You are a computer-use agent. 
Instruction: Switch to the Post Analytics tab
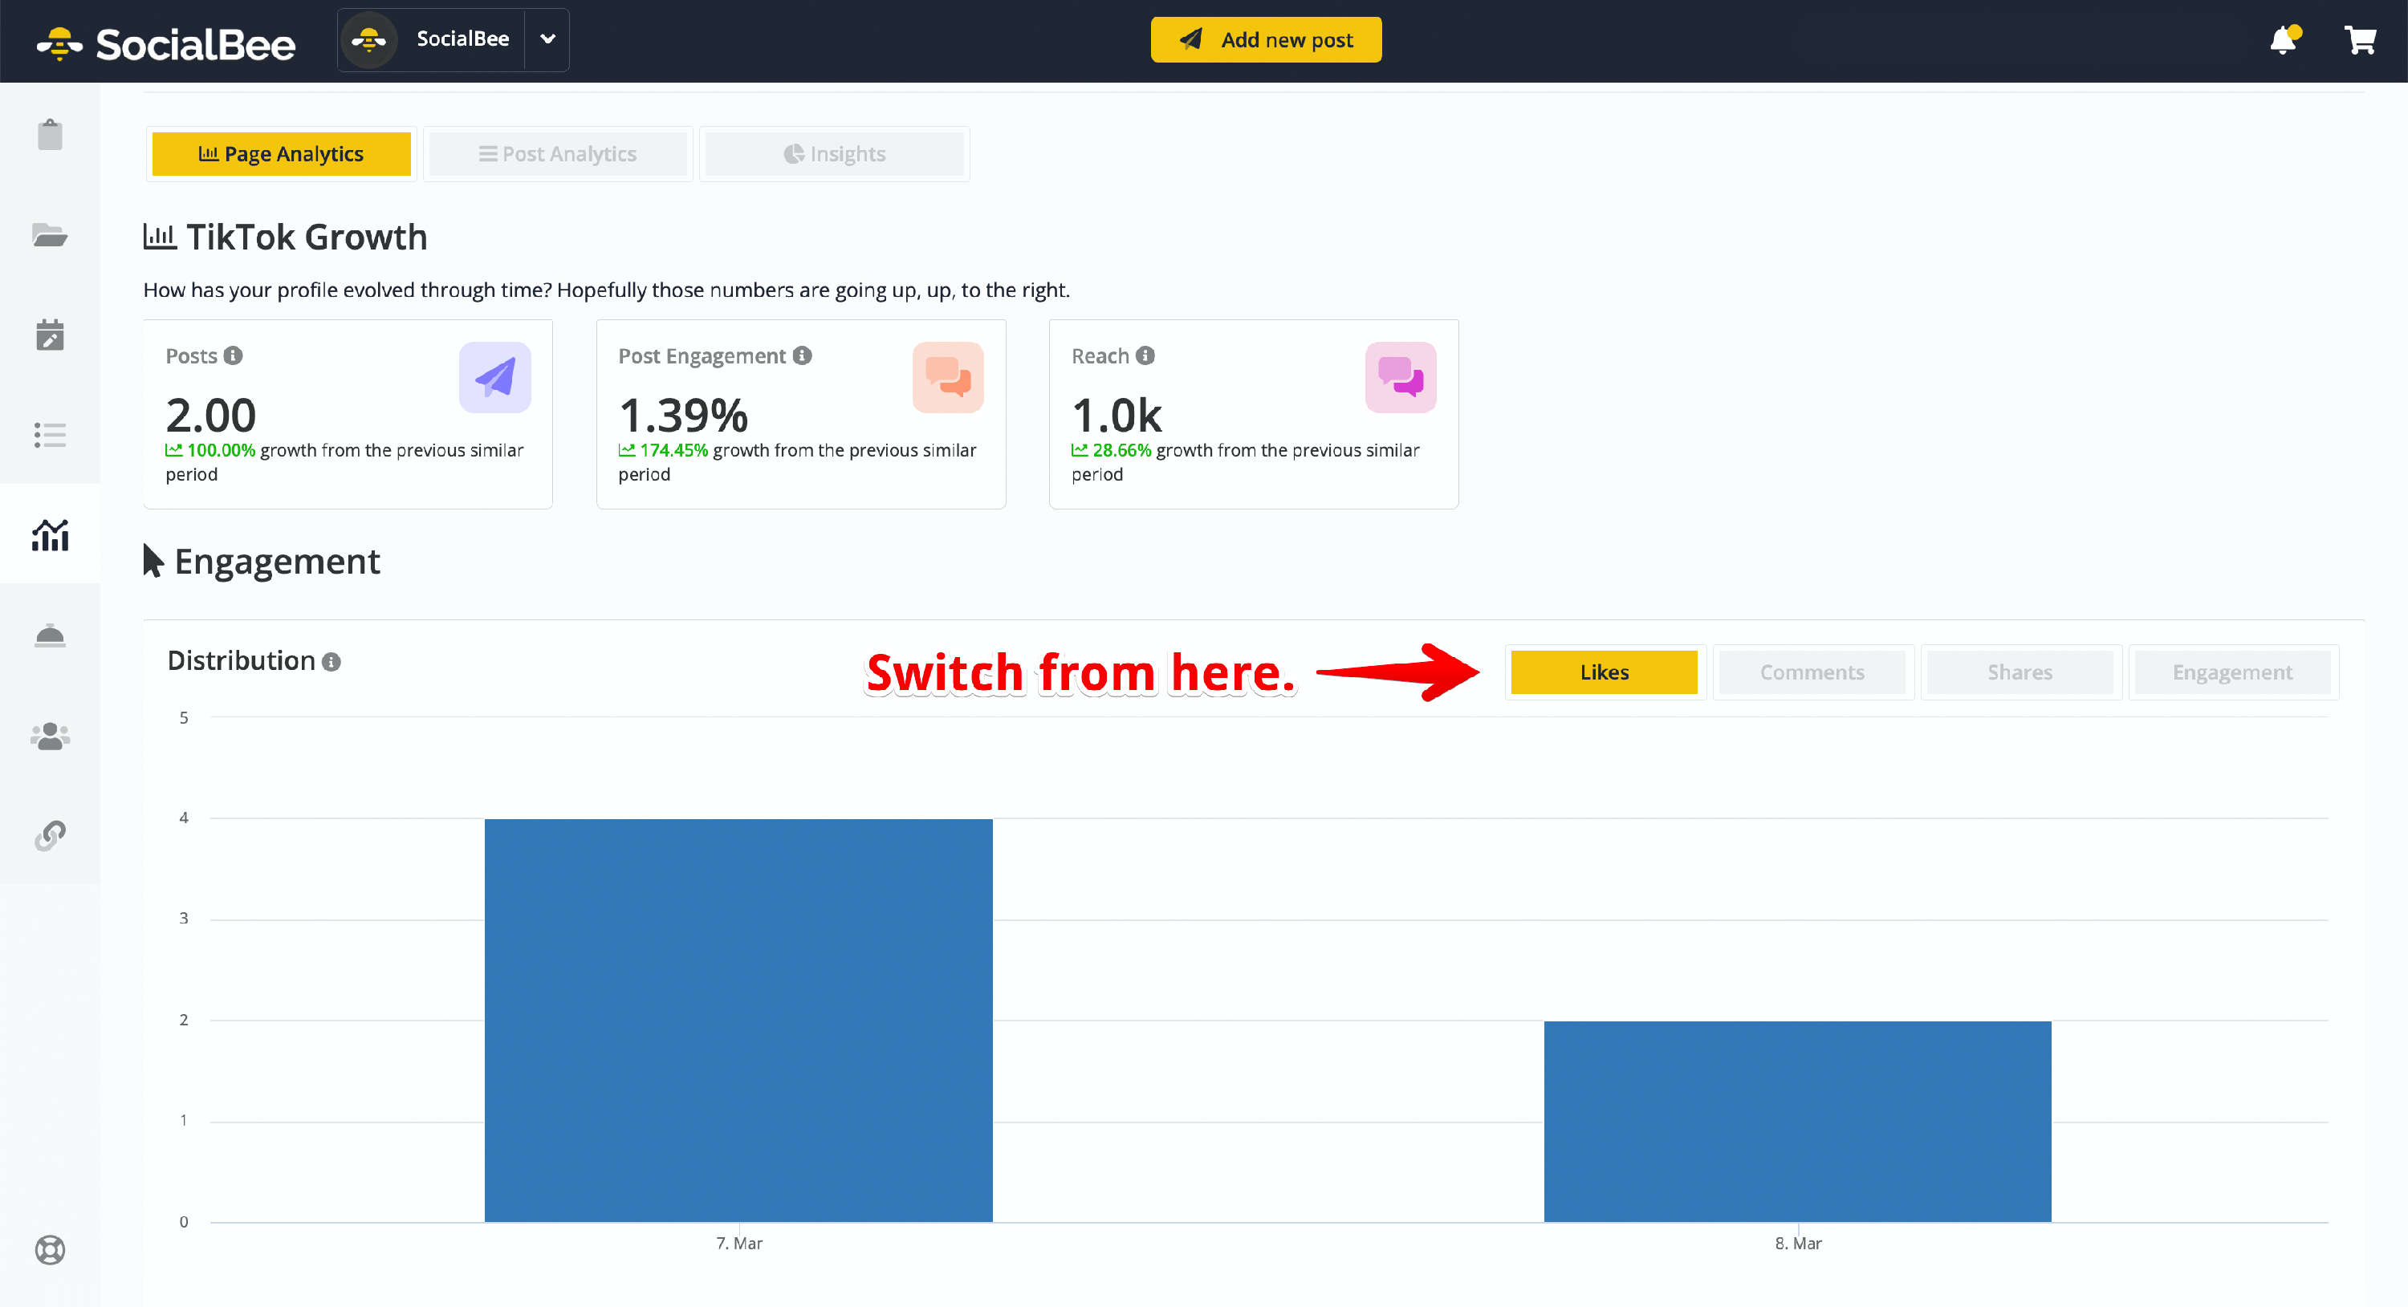click(558, 153)
